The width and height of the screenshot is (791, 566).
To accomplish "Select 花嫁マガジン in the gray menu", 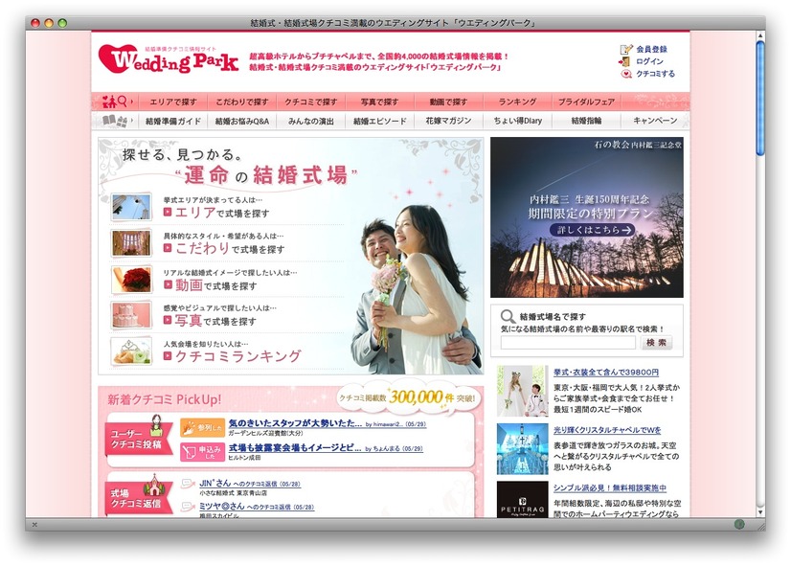I will click(x=448, y=121).
